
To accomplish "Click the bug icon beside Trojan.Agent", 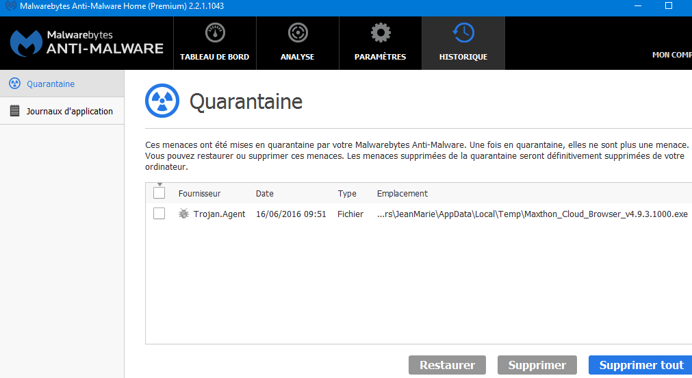I will (183, 214).
